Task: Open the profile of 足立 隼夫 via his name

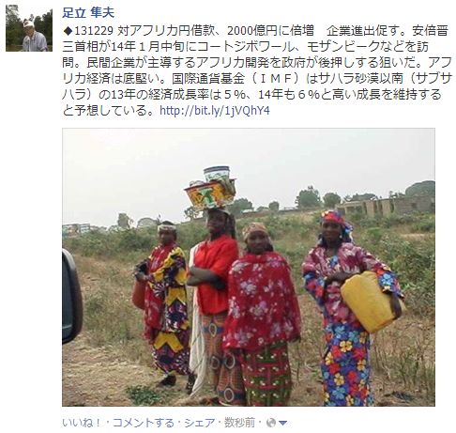Action: click(88, 13)
